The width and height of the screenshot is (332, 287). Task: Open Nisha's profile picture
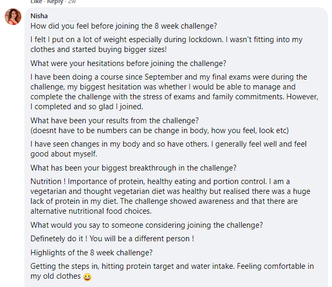[13, 17]
